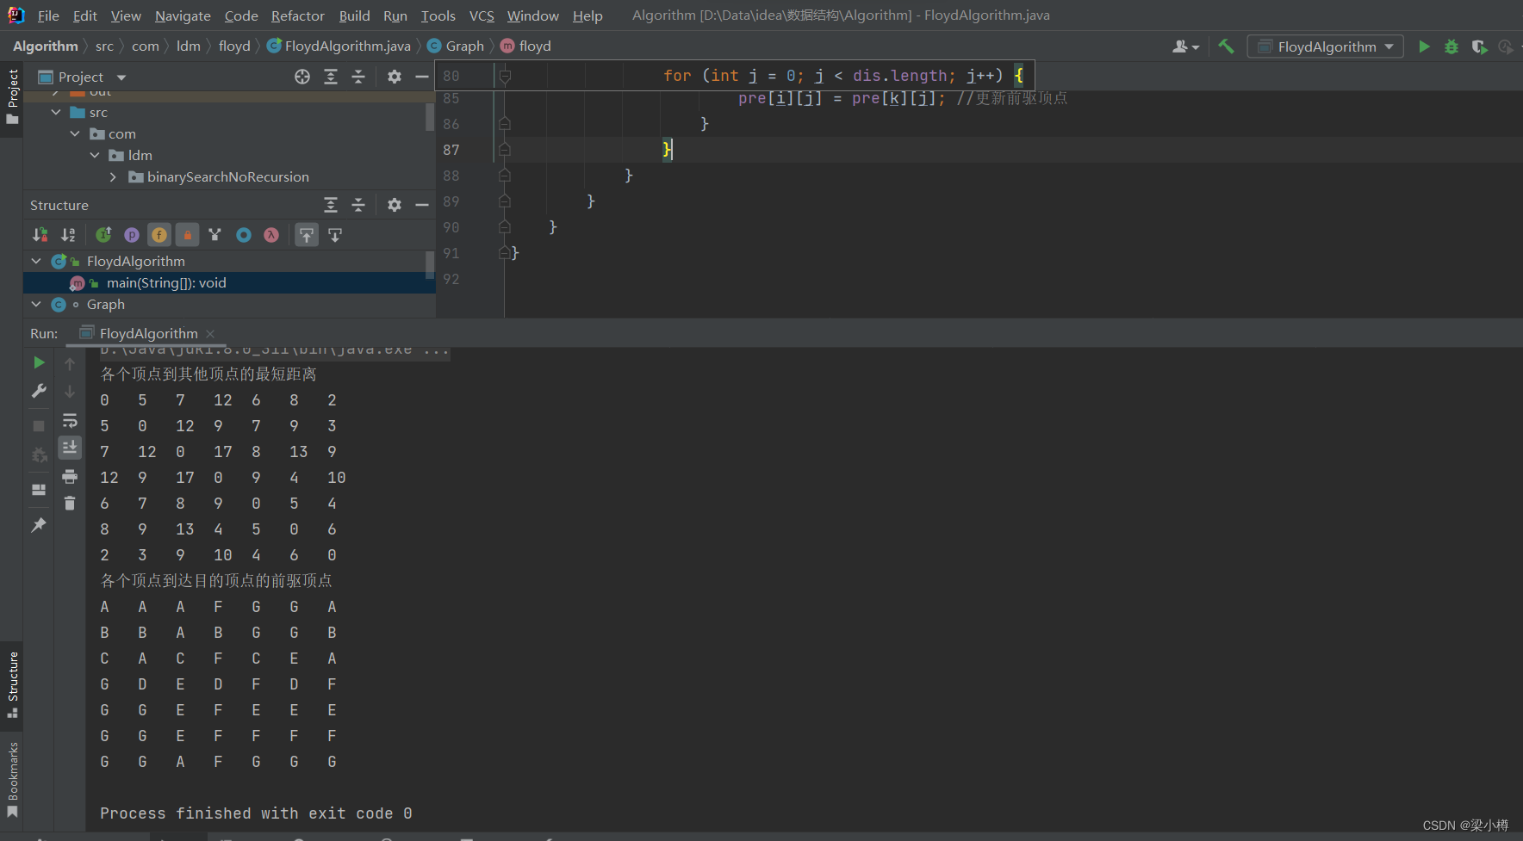1523x841 pixels.
Task: Expand the binarySearchNoRecursion package
Action: coord(113,177)
